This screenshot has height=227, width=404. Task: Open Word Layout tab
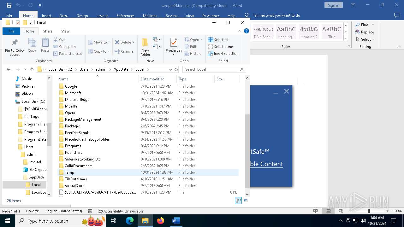coord(102,15)
